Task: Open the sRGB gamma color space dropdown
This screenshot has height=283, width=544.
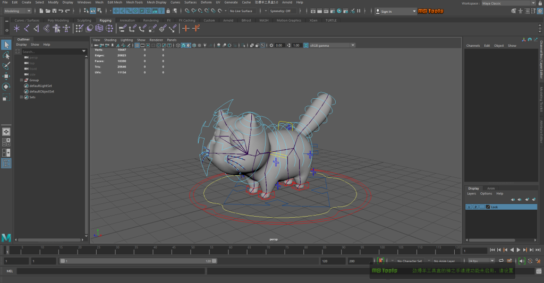Action: click(x=332, y=46)
